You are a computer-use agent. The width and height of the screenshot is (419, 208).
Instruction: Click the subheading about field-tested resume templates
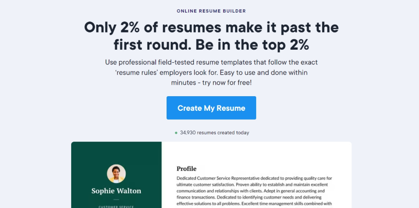coord(211,72)
